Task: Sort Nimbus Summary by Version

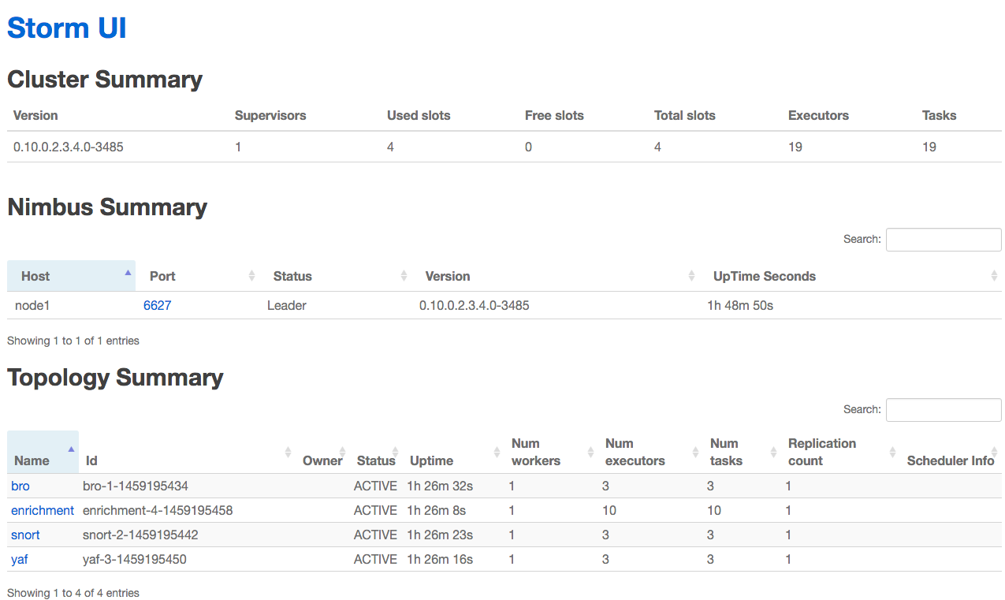Action: [692, 276]
